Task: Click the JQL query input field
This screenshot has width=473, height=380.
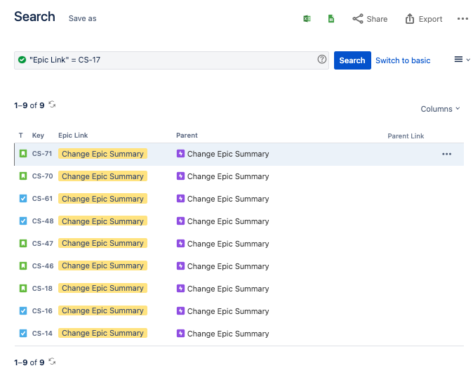Action: point(171,60)
